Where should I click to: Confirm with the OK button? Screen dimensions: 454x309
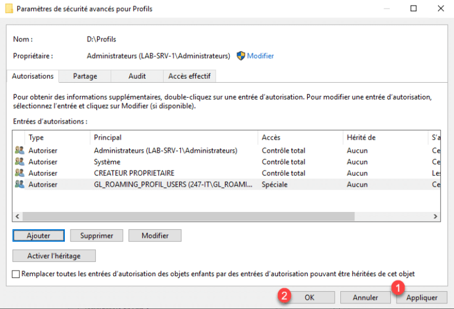309,297
